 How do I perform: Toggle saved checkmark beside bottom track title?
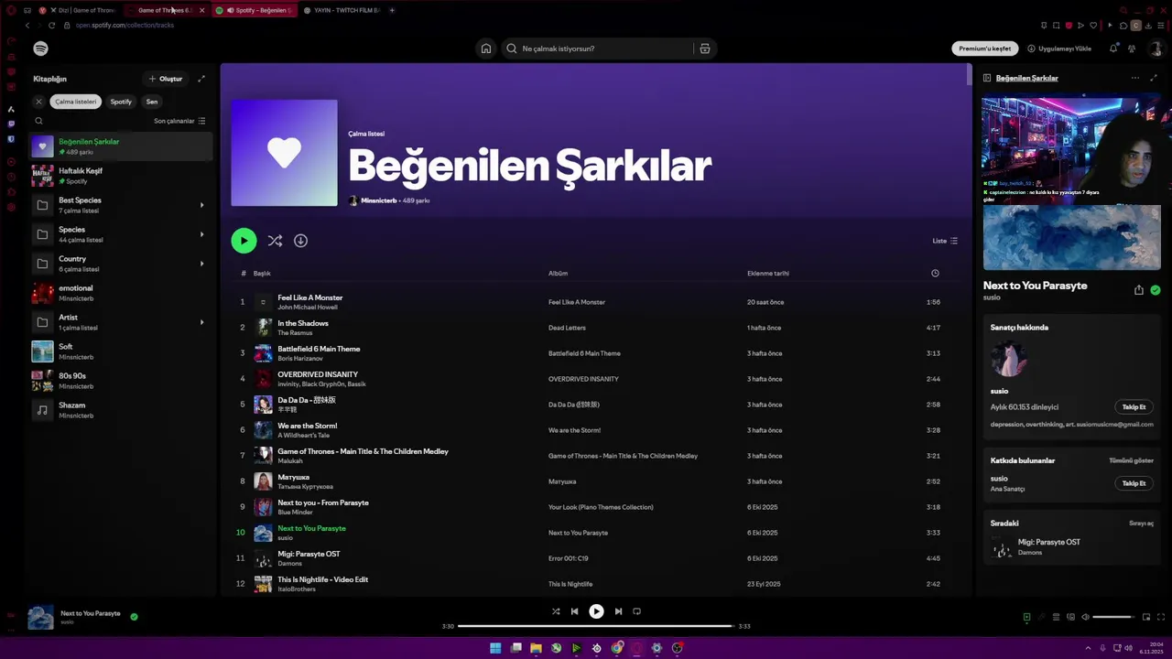point(134,617)
